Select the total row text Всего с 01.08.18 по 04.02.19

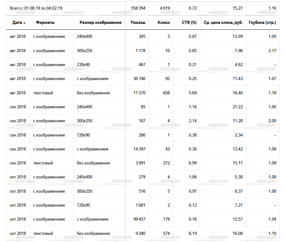point(36,8)
